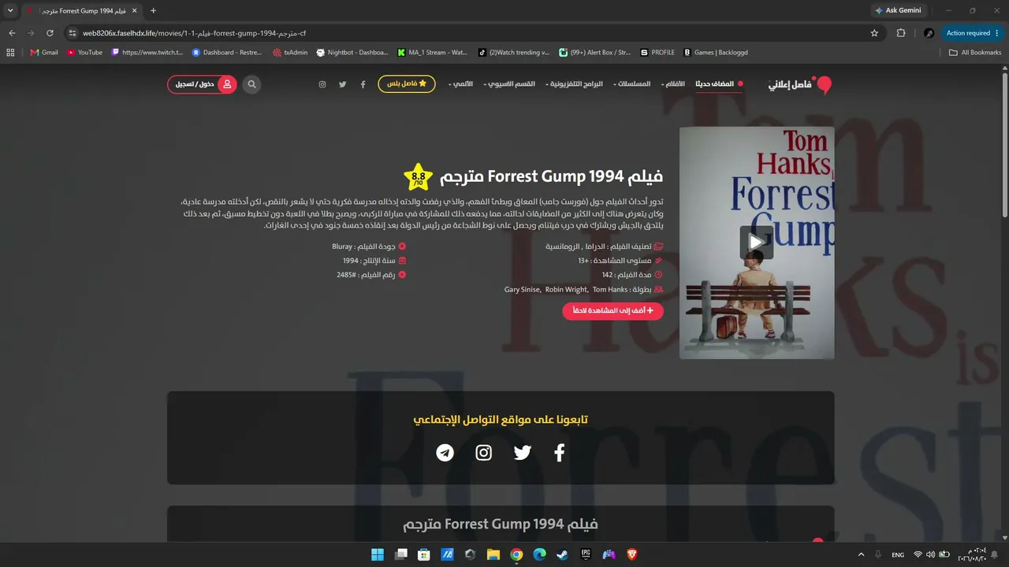Screen dimensions: 1009x567
Task: Open the site search icon in navbar
Action: (251, 84)
